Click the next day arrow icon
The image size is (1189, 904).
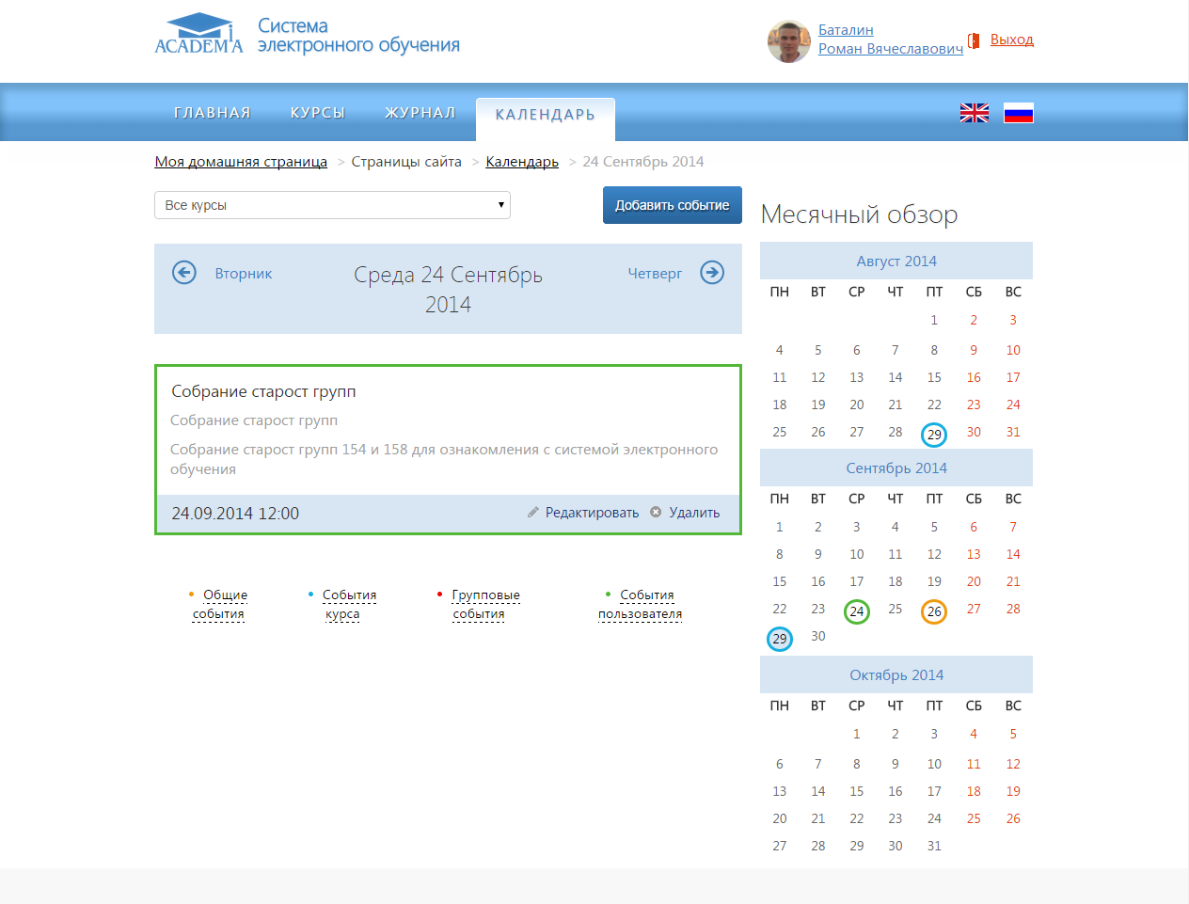click(712, 273)
